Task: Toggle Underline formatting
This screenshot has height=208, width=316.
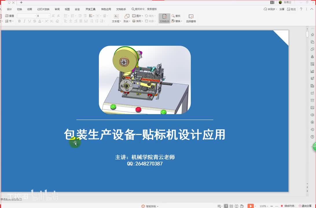Action: (x=30, y=21)
